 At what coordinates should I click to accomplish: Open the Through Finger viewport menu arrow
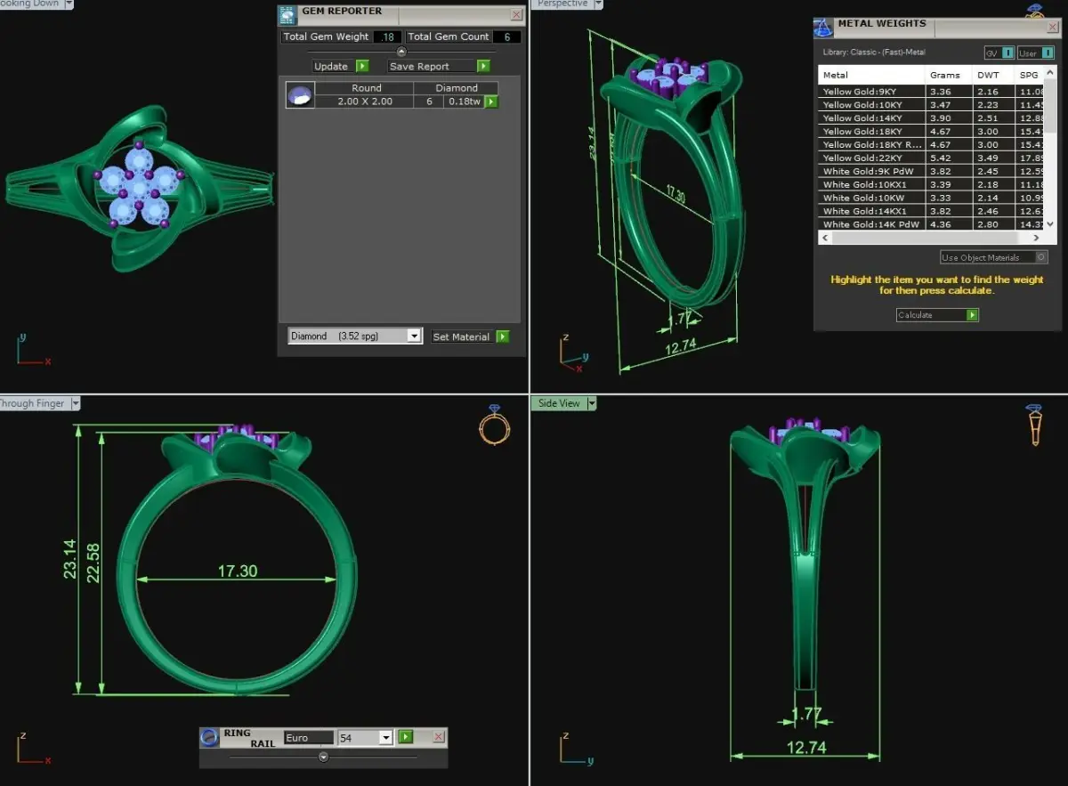tap(75, 403)
